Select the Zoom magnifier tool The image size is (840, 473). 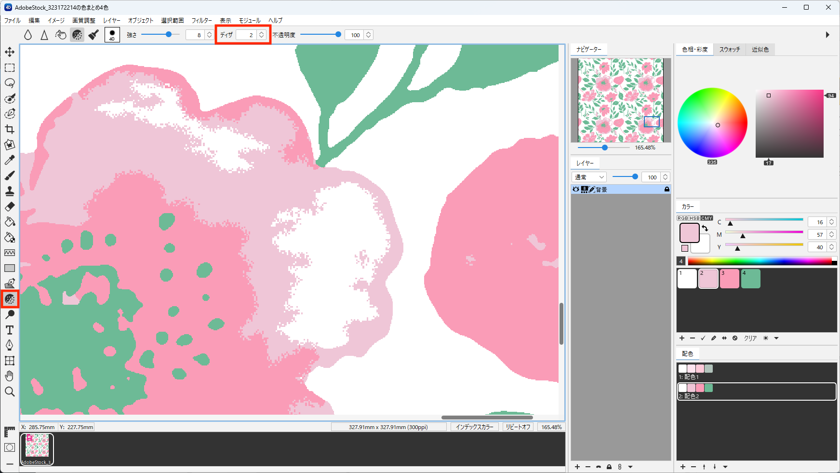pos(10,392)
